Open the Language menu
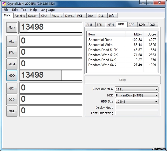167x151 pixels. tap(47, 10)
